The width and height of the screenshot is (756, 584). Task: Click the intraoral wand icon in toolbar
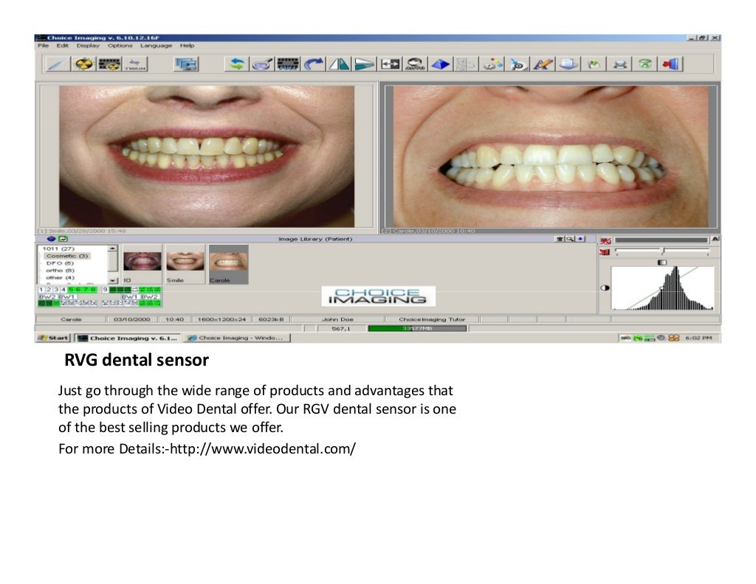click(x=57, y=64)
